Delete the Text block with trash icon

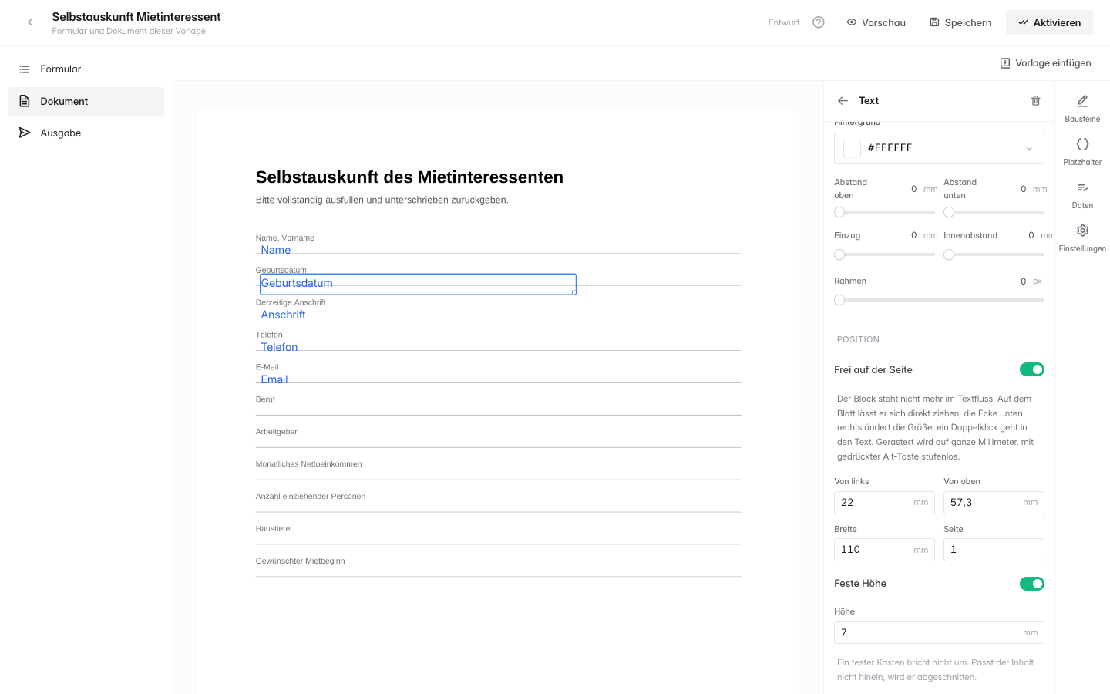pos(1036,101)
